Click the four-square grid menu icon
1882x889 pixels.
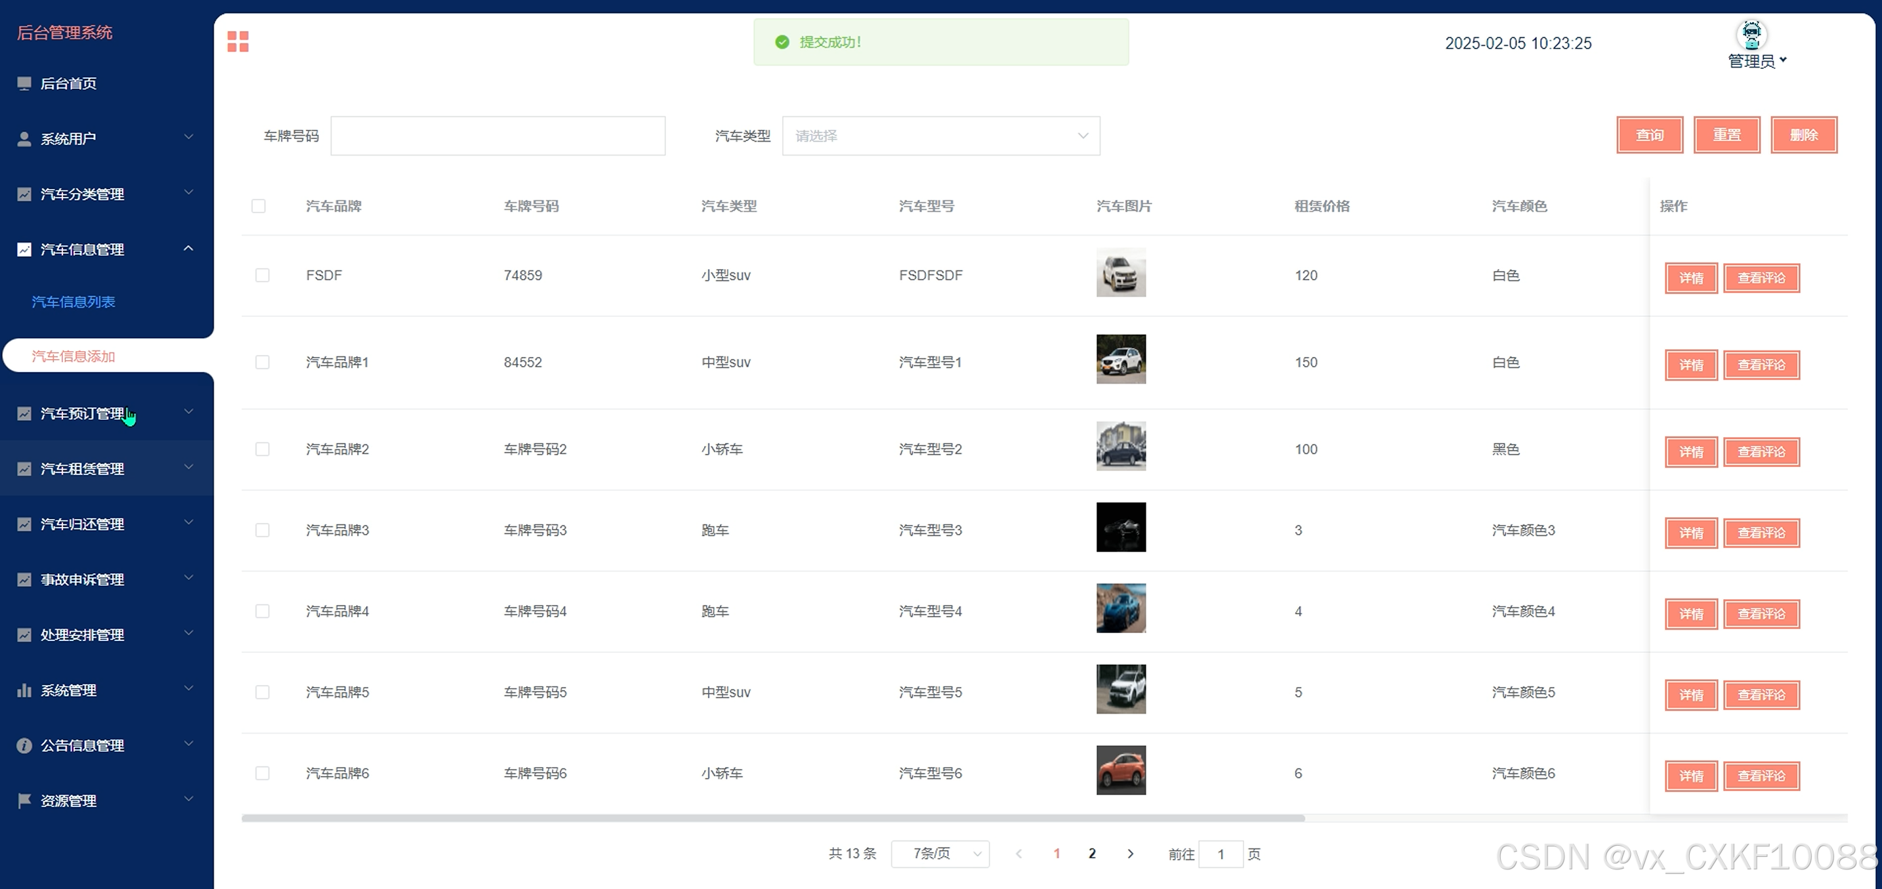(x=238, y=41)
